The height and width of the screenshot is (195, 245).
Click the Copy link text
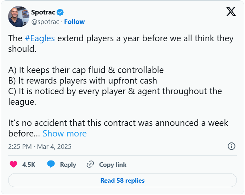113,164
